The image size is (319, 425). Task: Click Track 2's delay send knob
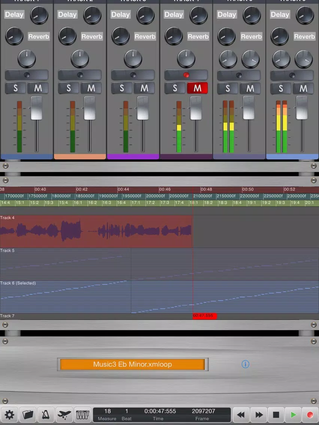tap(92, 15)
